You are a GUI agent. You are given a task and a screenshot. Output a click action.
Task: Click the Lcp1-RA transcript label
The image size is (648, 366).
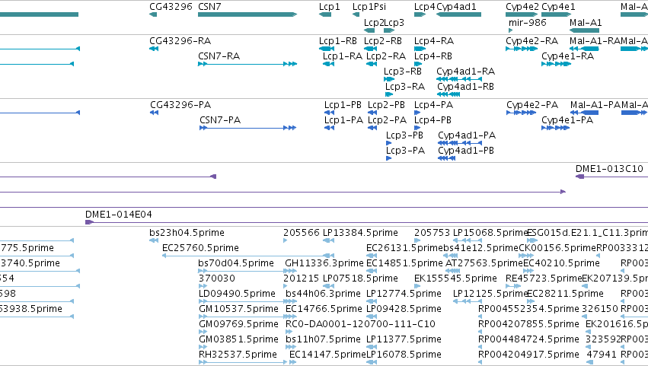[x=343, y=56]
